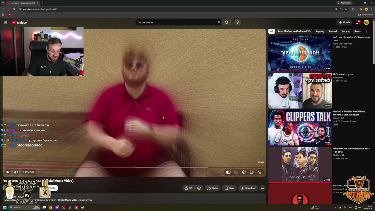
Task: Install the app from address bar icon
Action: click(341, 9)
